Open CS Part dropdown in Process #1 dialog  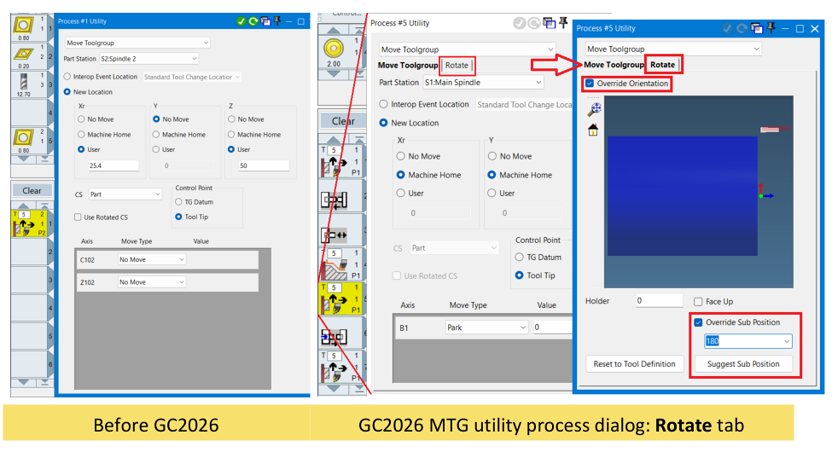(x=125, y=194)
